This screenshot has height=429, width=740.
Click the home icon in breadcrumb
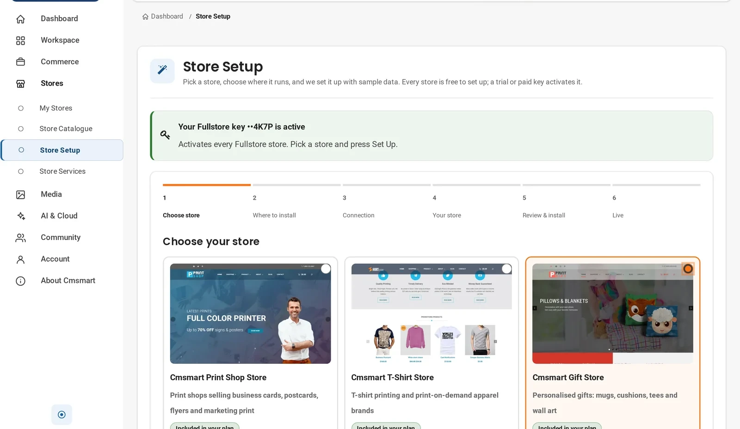(x=145, y=17)
